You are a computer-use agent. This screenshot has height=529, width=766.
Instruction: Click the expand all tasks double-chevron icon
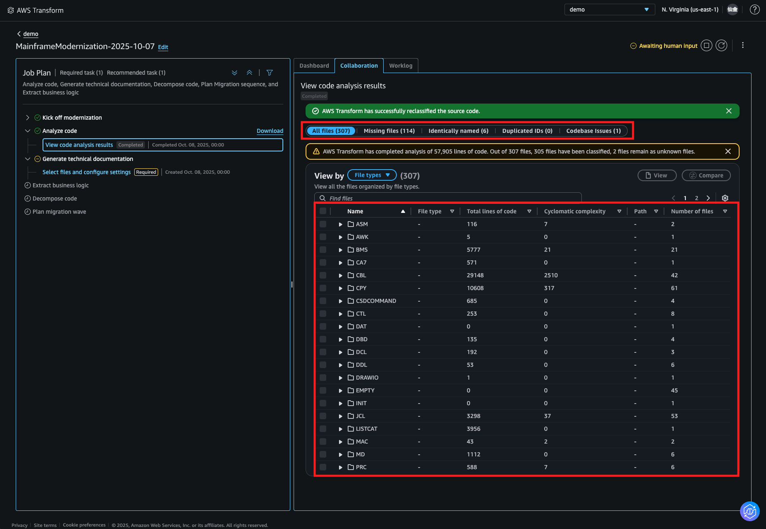point(235,73)
